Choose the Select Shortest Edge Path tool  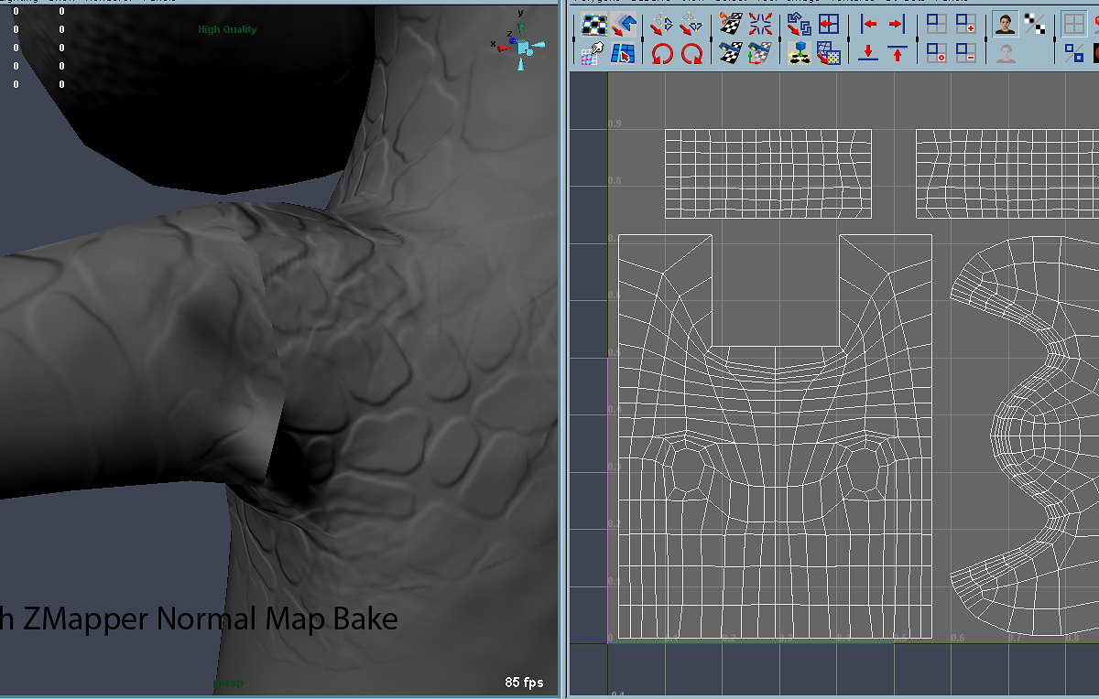pos(624,53)
